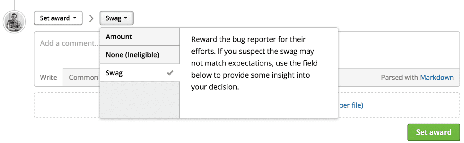Open the Common responses tab
This screenshot has width=464, height=143.
(x=82, y=78)
